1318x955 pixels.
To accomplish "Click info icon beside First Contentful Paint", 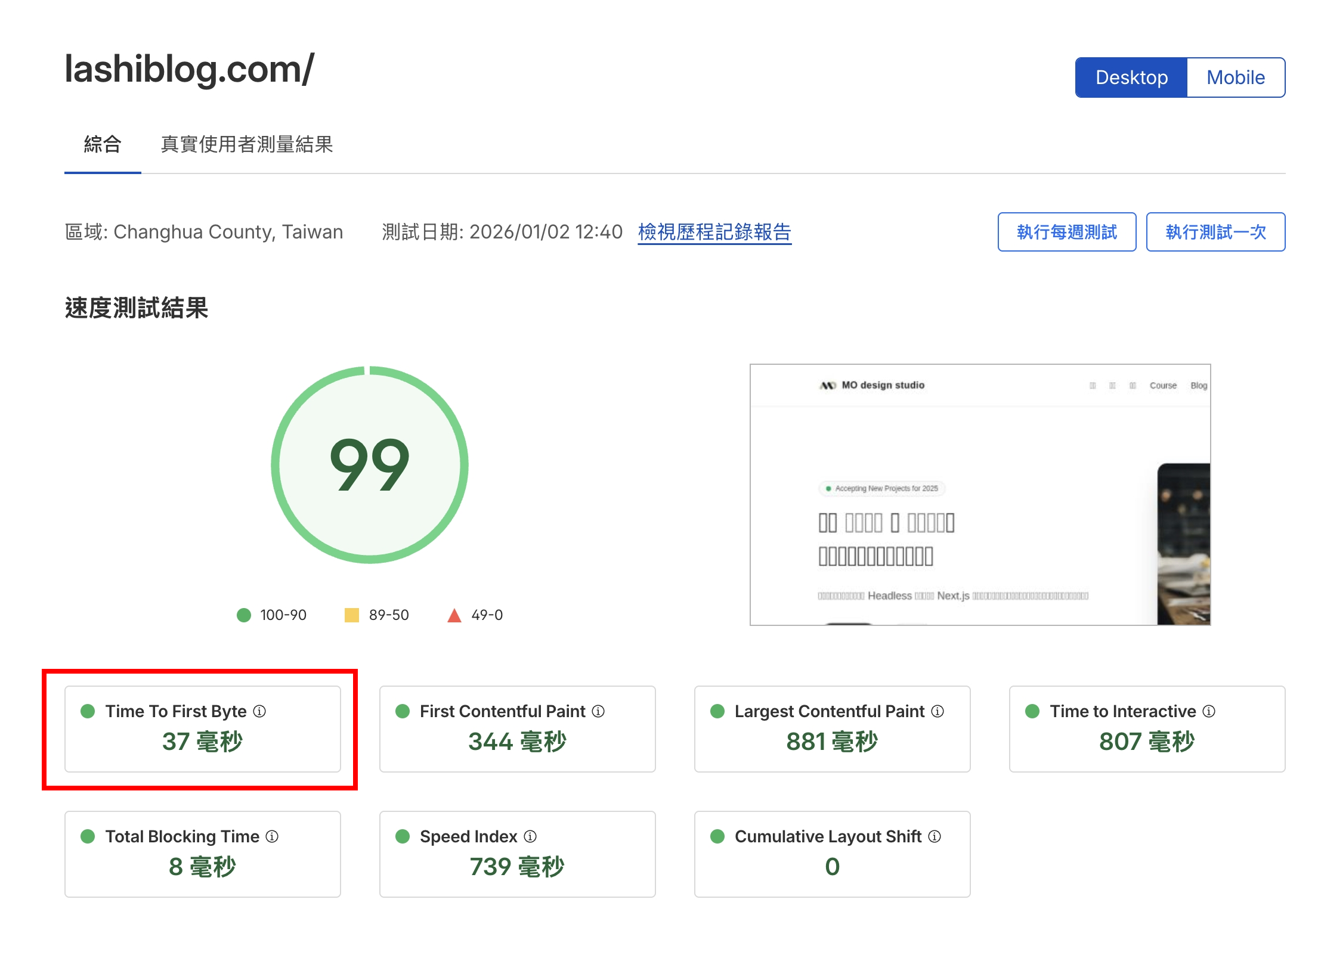I will (x=598, y=711).
